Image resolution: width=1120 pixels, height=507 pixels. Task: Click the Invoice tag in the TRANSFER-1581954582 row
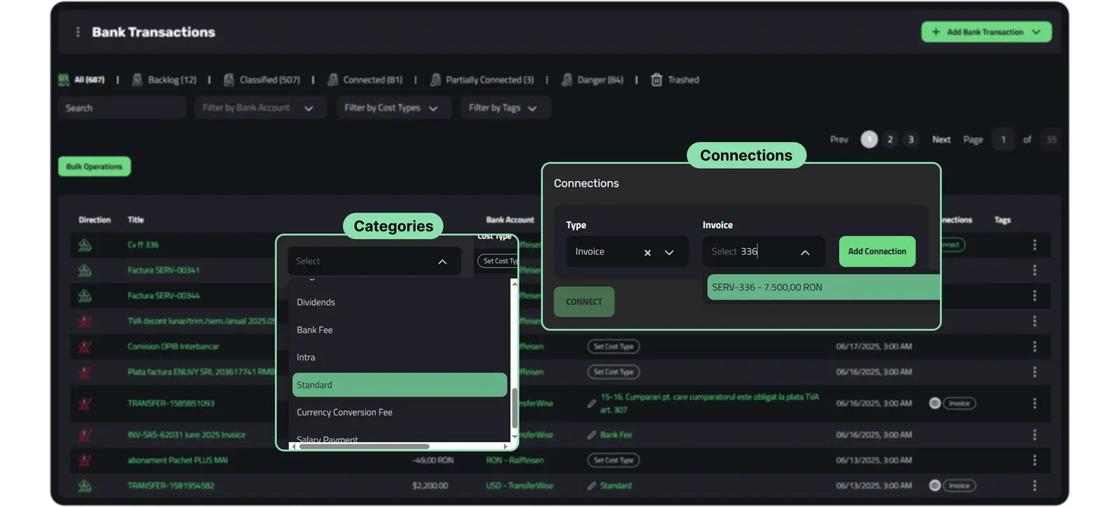pos(959,485)
